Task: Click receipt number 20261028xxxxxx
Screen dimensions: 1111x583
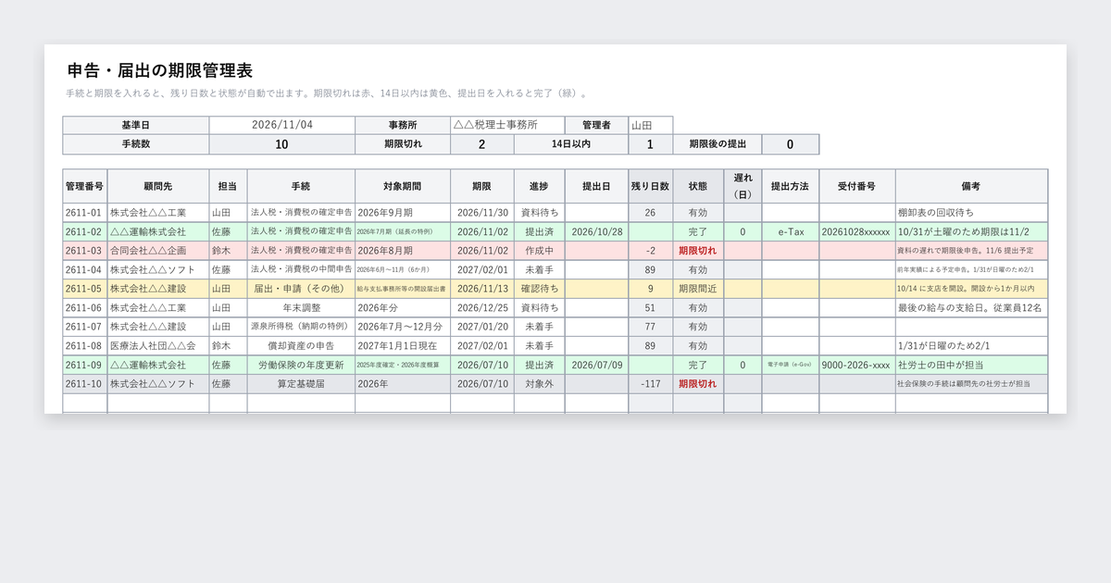Action: pos(856,232)
